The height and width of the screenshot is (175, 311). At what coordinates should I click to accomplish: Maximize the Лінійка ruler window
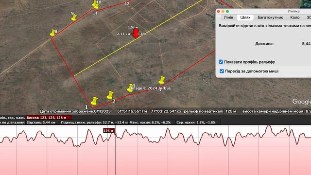pos(227,12)
